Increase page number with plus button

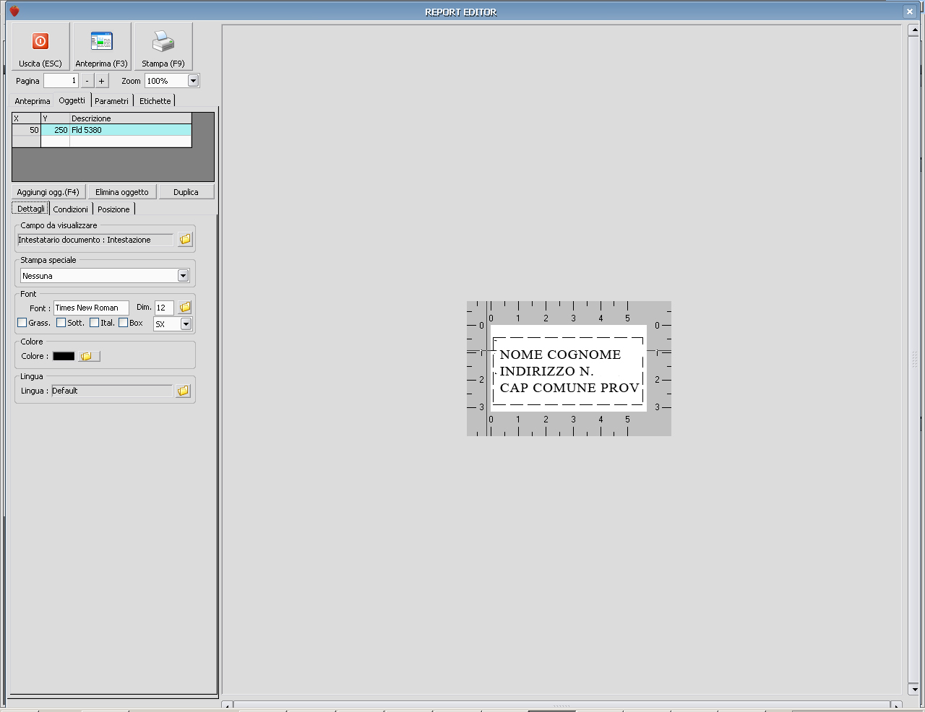coord(102,81)
